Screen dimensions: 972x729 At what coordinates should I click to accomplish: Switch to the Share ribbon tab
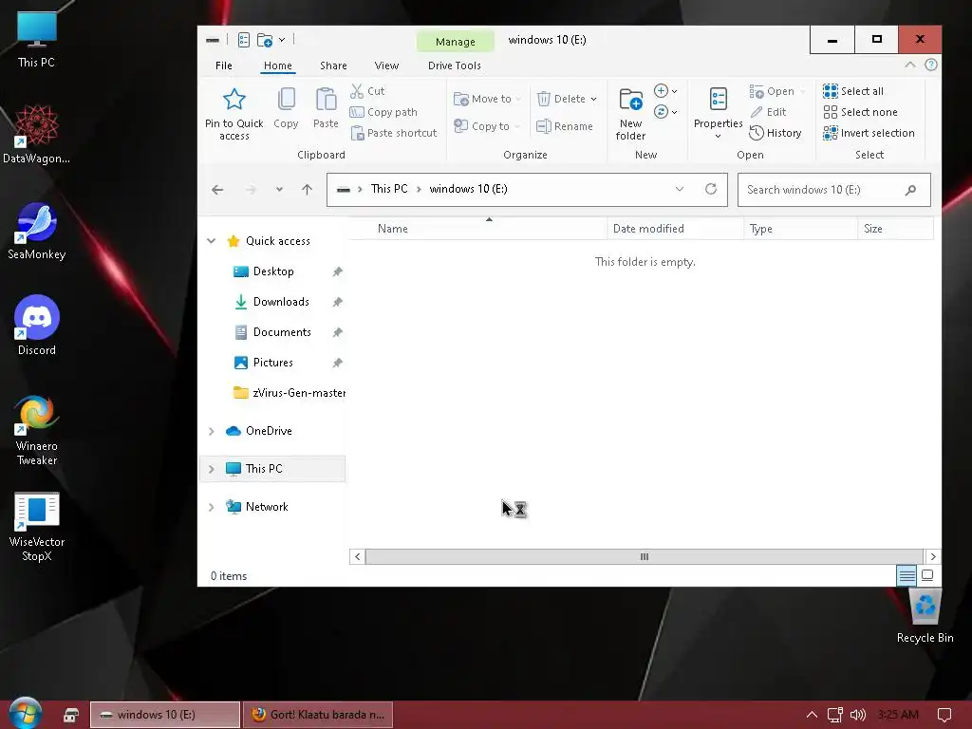point(333,65)
